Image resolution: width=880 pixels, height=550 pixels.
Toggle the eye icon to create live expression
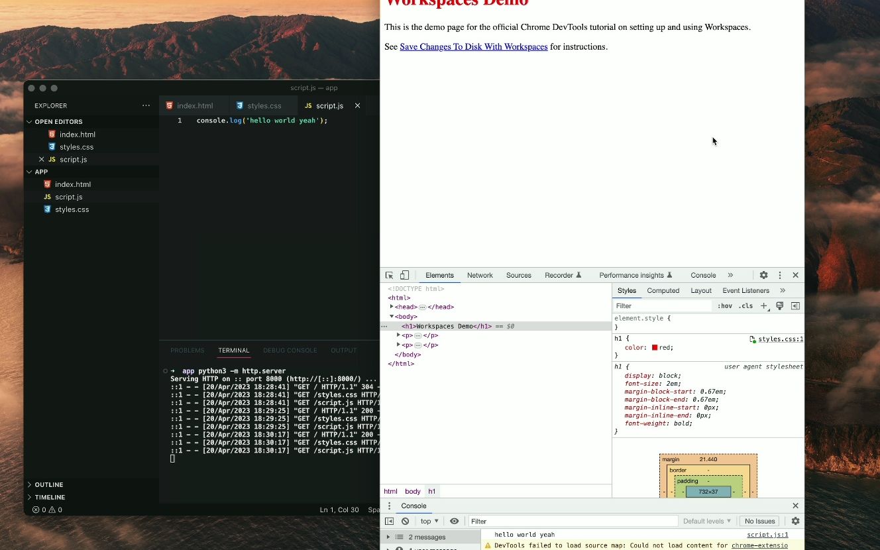[x=455, y=521]
